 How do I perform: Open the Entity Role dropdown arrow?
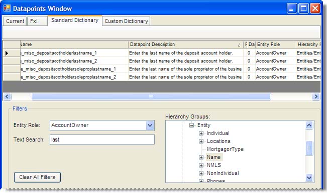pos(150,125)
